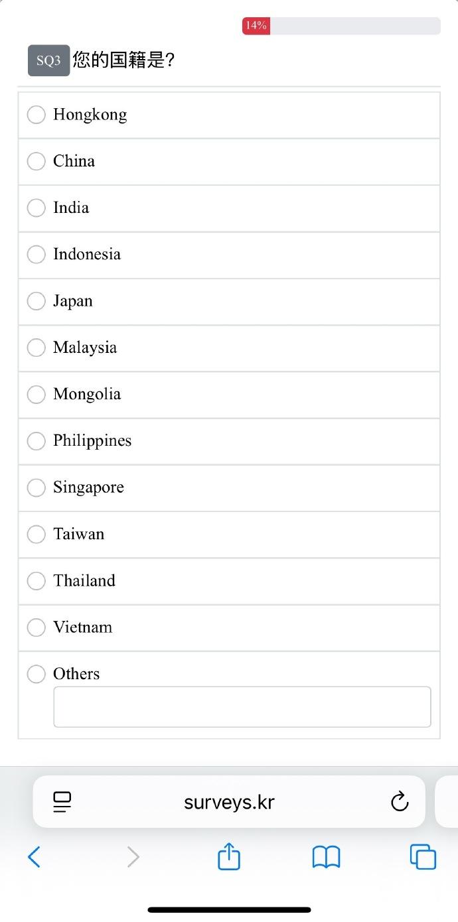Select the Others radio button
458x922 pixels.
37,674
